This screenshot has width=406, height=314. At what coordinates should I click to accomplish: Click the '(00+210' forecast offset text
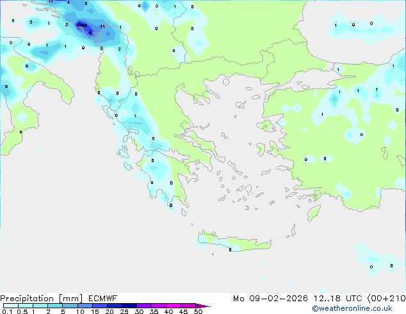click(386, 299)
